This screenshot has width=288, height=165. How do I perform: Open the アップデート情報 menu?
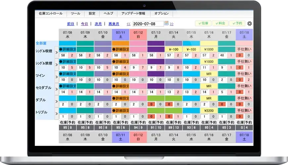tap(133, 14)
